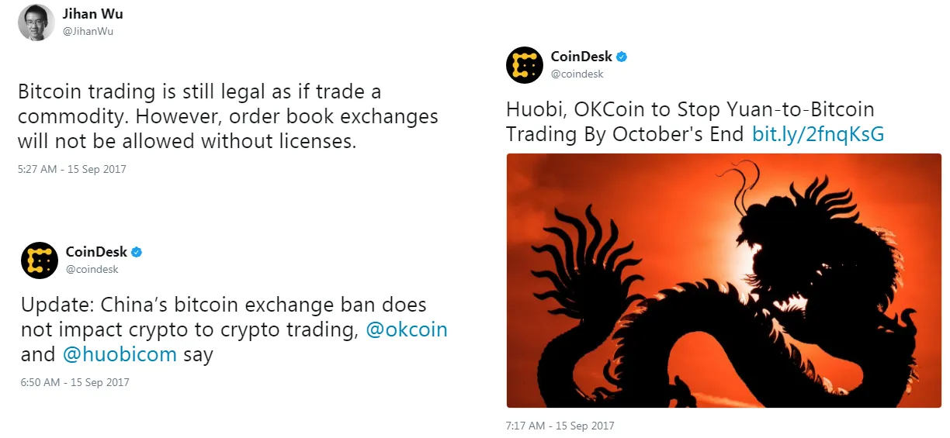Image resolution: width=950 pixels, height=438 pixels.
Task: Open the @okcoin mention link
Action: click(407, 329)
